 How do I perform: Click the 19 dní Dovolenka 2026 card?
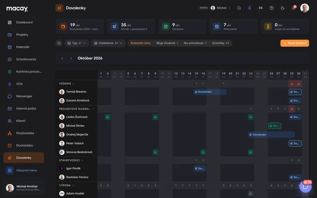80,27
